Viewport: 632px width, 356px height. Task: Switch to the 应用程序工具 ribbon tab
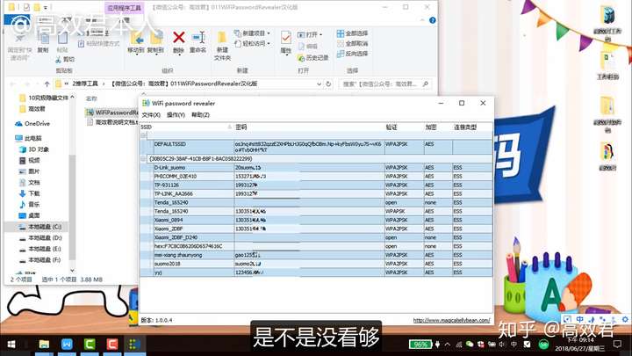pos(124,8)
